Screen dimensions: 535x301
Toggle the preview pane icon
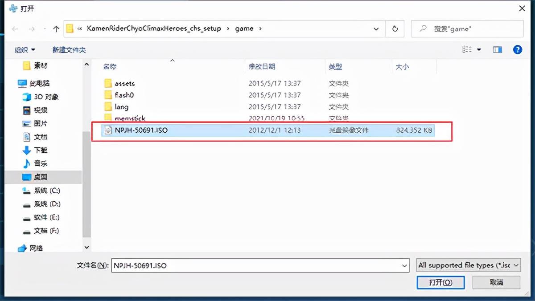498,50
